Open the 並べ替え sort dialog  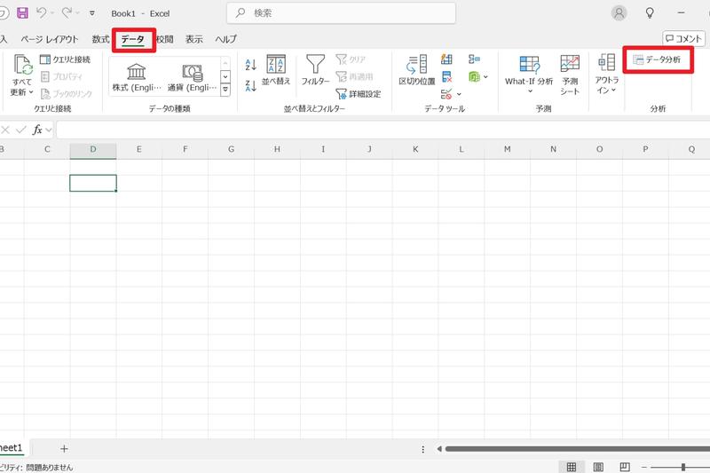coord(276,70)
